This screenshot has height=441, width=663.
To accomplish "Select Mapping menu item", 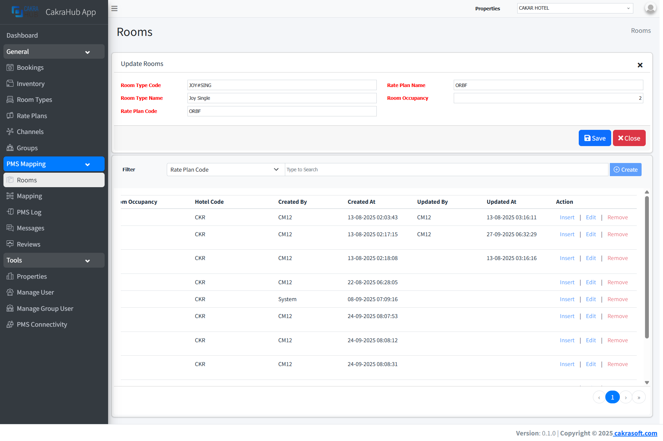I will (x=29, y=196).
